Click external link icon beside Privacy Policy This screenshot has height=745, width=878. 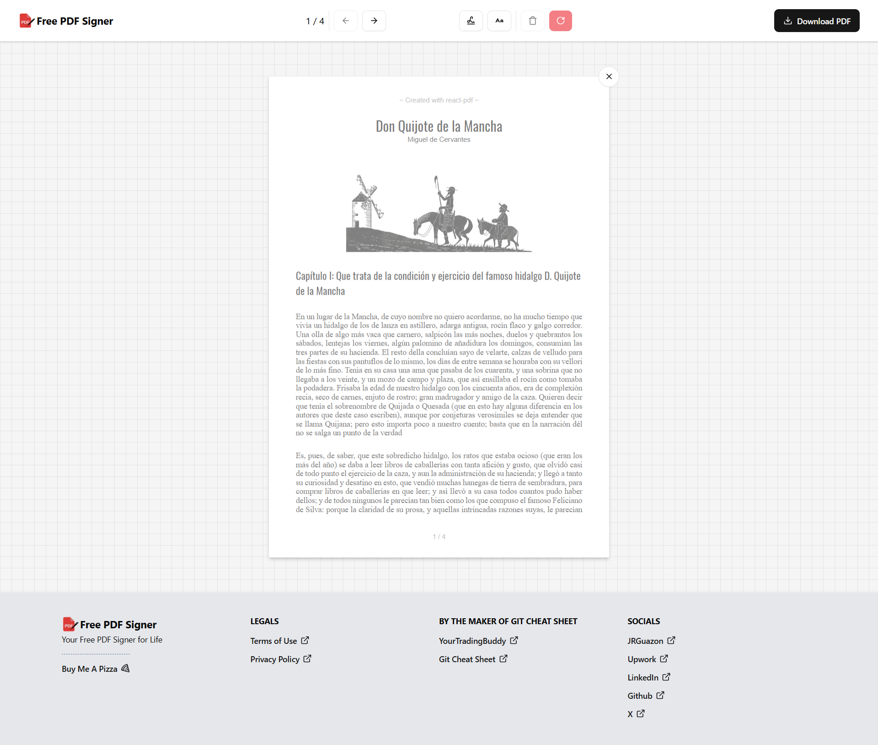click(307, 659)
